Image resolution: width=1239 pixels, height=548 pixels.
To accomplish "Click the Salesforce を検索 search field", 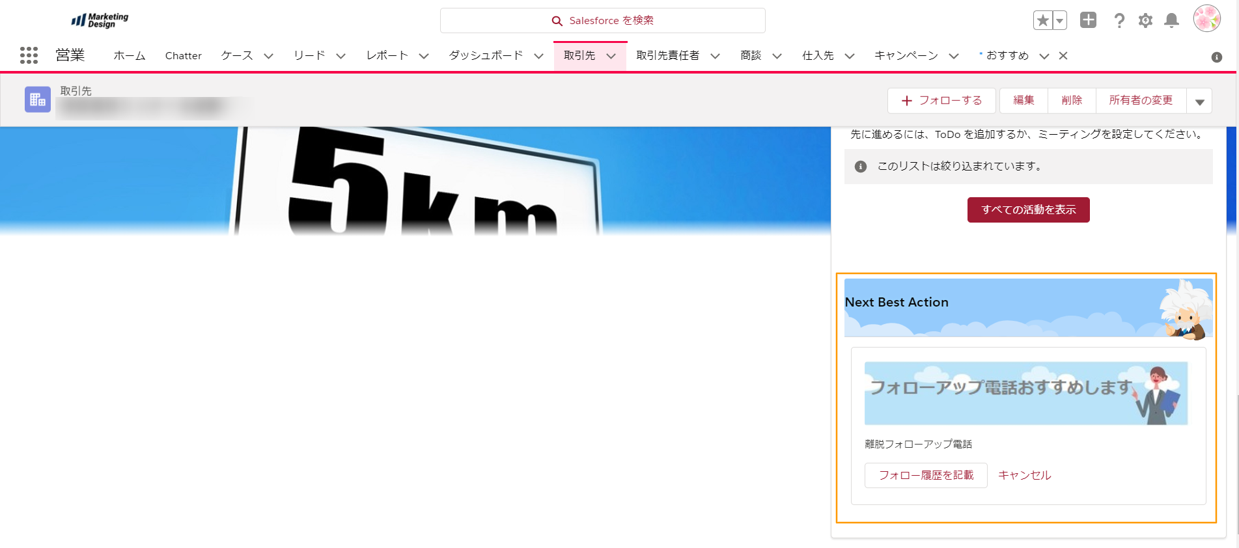I will pos(602,21).
